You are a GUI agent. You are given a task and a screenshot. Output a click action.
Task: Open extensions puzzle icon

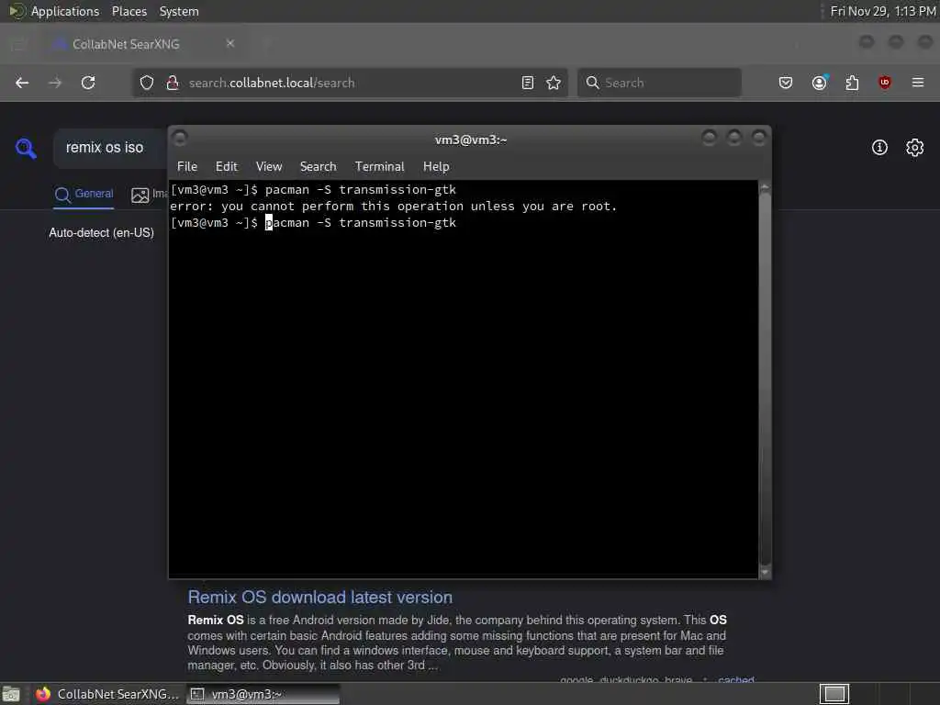pyautogui.click(x=852, y=83)
